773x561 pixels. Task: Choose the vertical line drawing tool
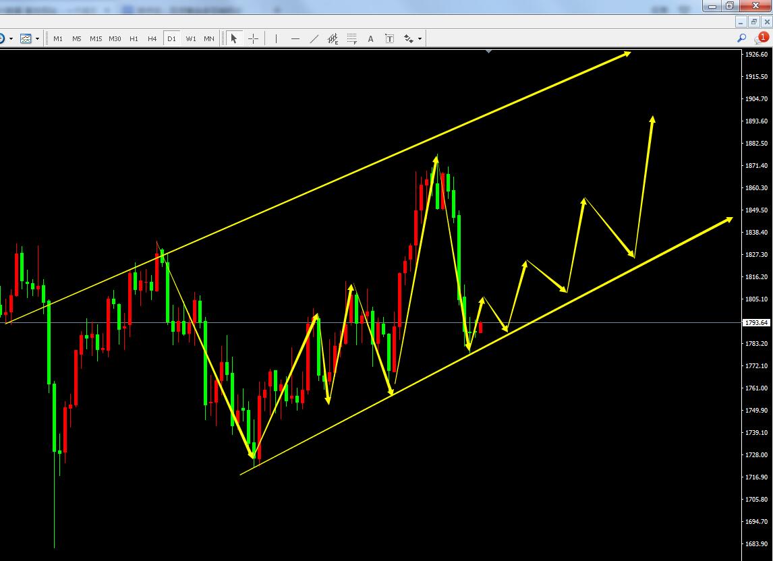click(276, 38)
